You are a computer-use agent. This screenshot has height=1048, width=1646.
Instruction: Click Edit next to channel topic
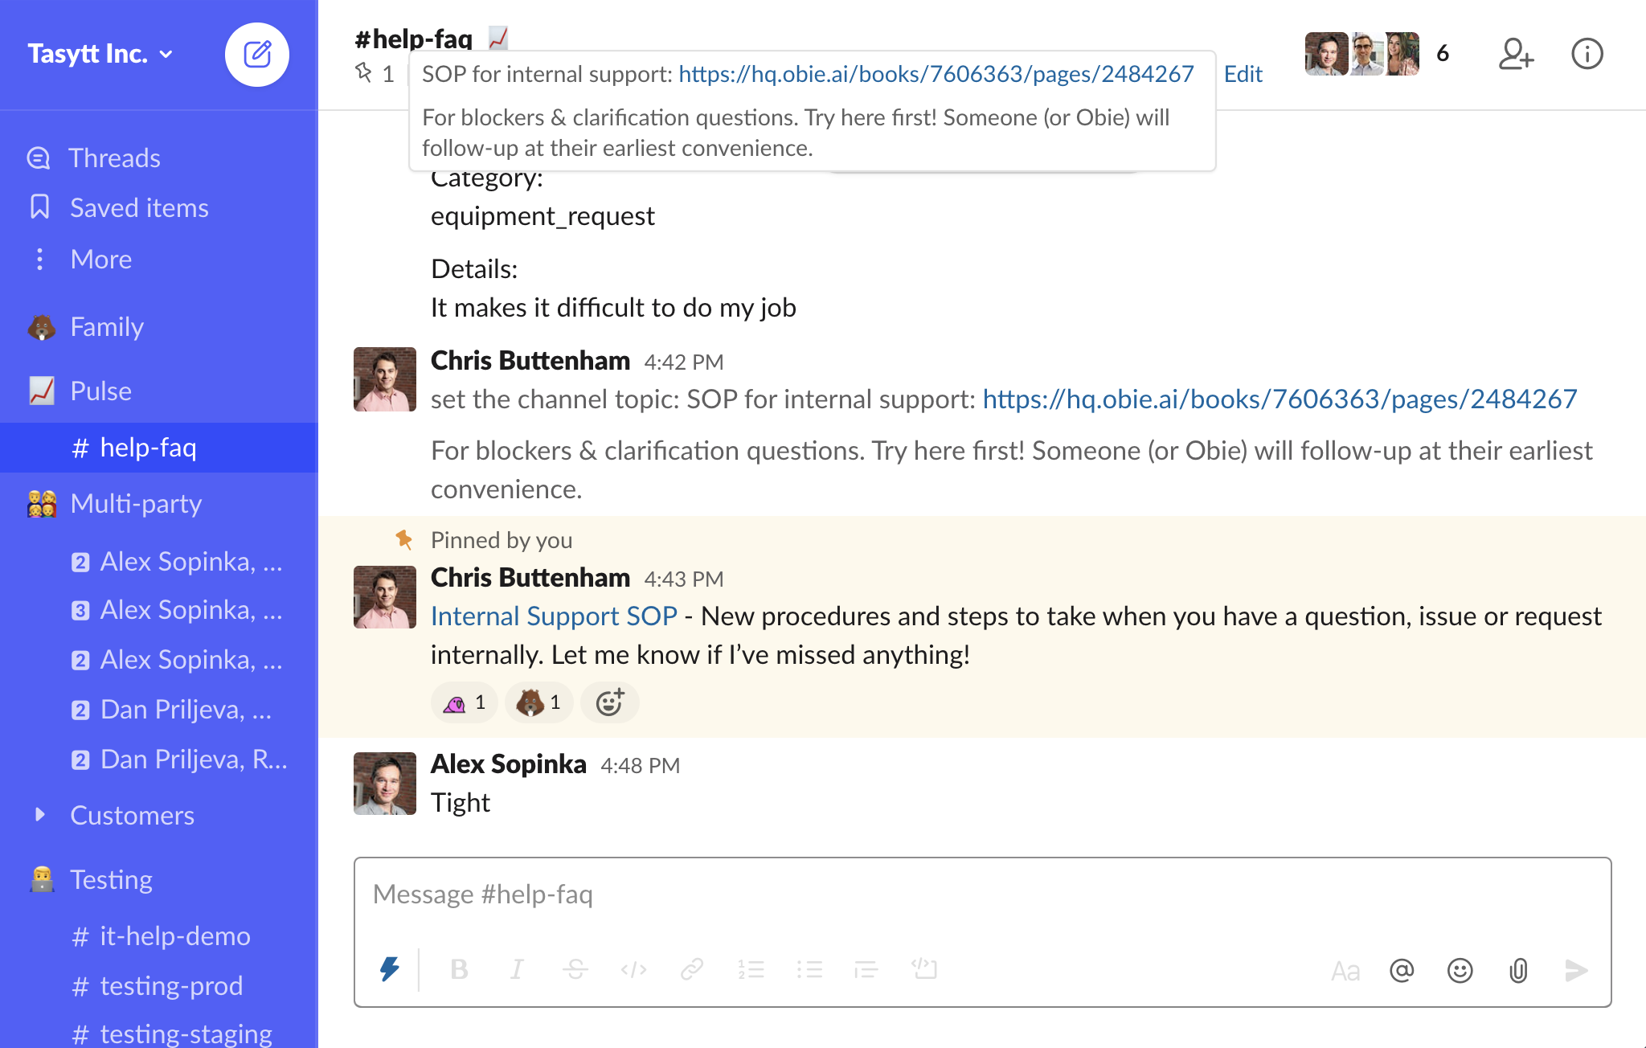click(x=1243, y=74)
